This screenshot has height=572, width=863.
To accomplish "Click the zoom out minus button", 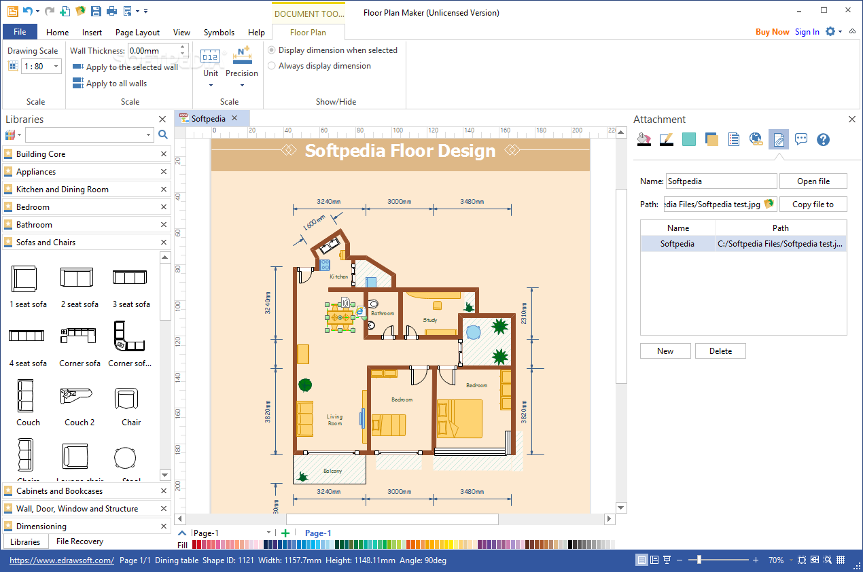I will [680, 560].
